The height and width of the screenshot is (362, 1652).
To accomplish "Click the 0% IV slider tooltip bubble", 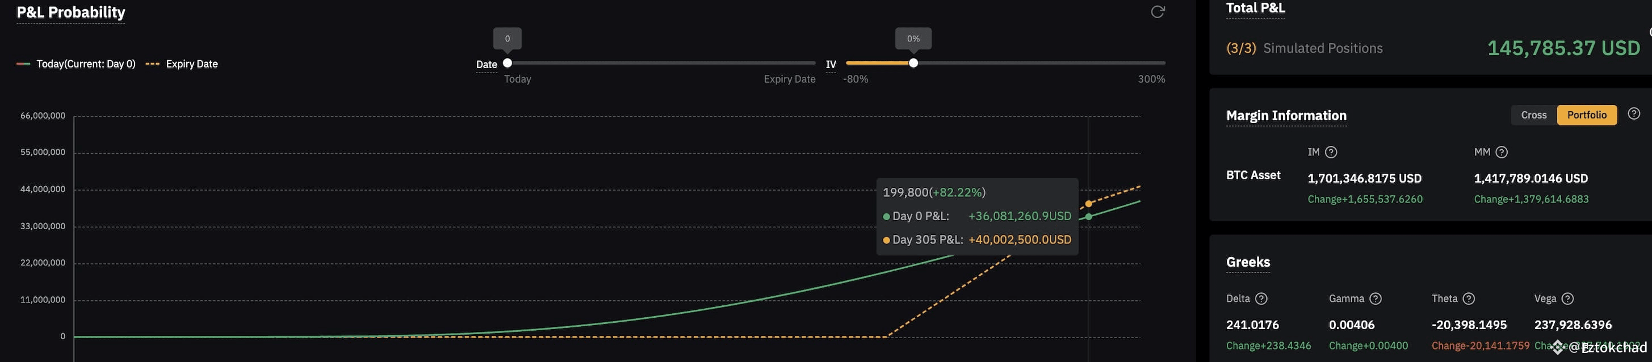I will [913, 39].
